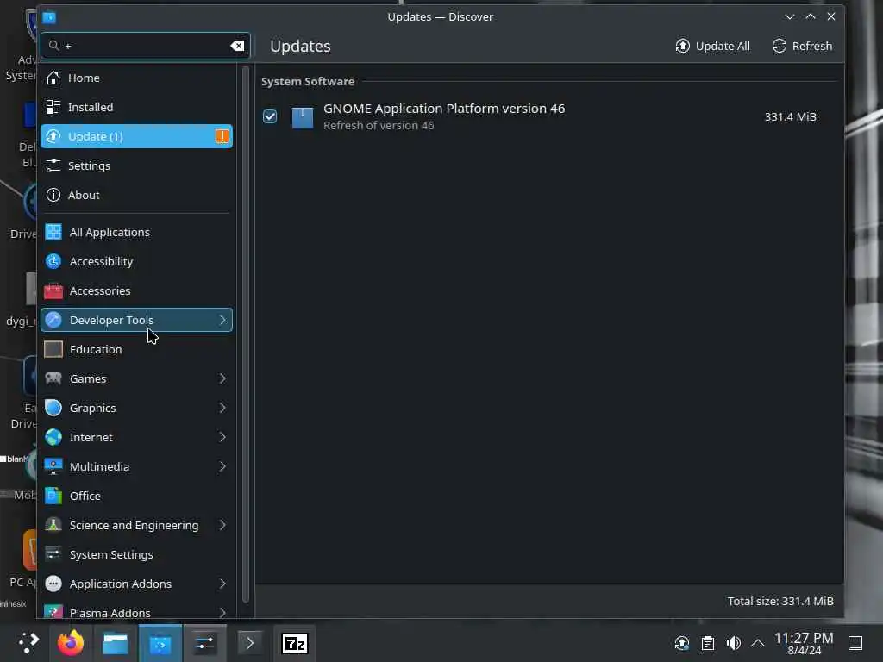This screenshot has width=883, height=662.
Task: Open the Dolphin file manager from taskbar
Action: point(116,643)
